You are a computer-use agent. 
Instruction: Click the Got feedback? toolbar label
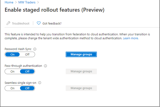point(52,23)
